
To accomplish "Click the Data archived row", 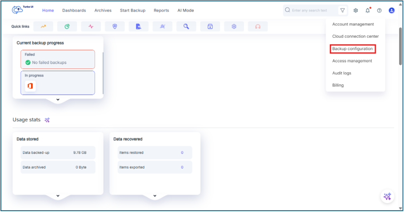I will tap(58, 167).
